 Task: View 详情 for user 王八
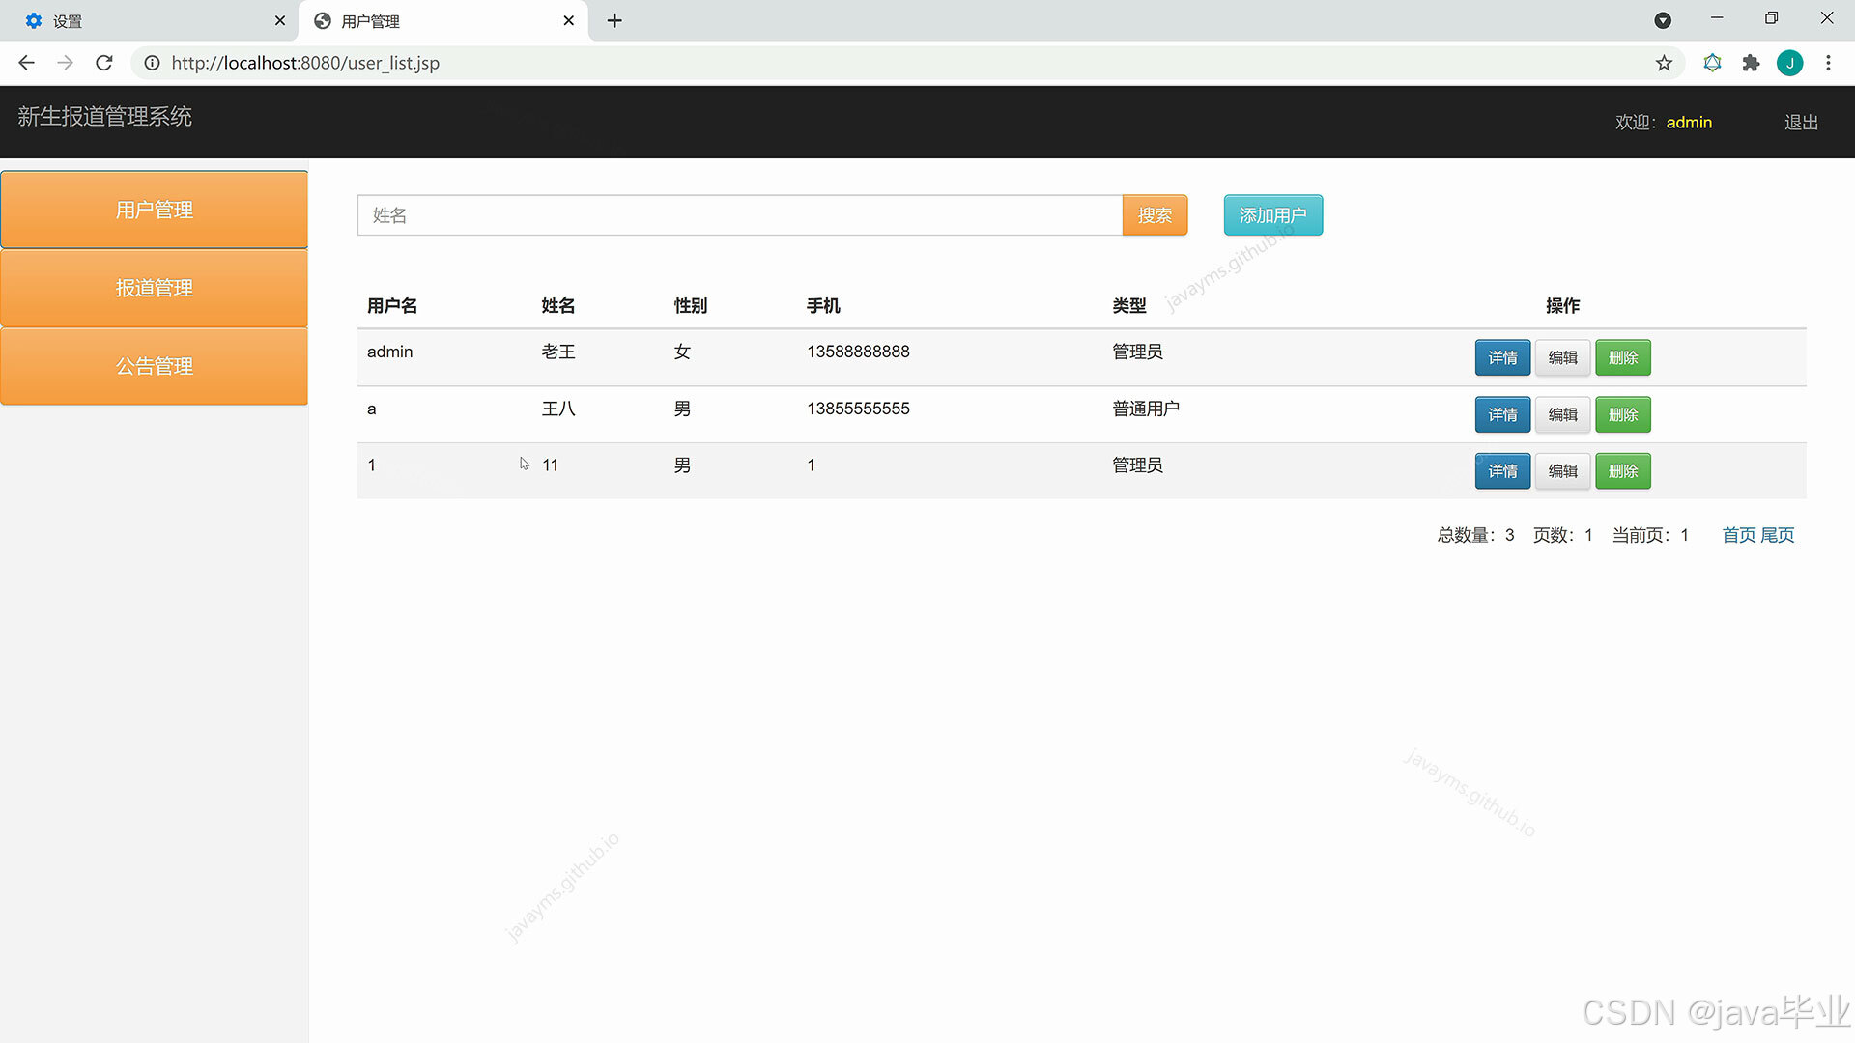pyautogui.click(x=1502, y=414)
